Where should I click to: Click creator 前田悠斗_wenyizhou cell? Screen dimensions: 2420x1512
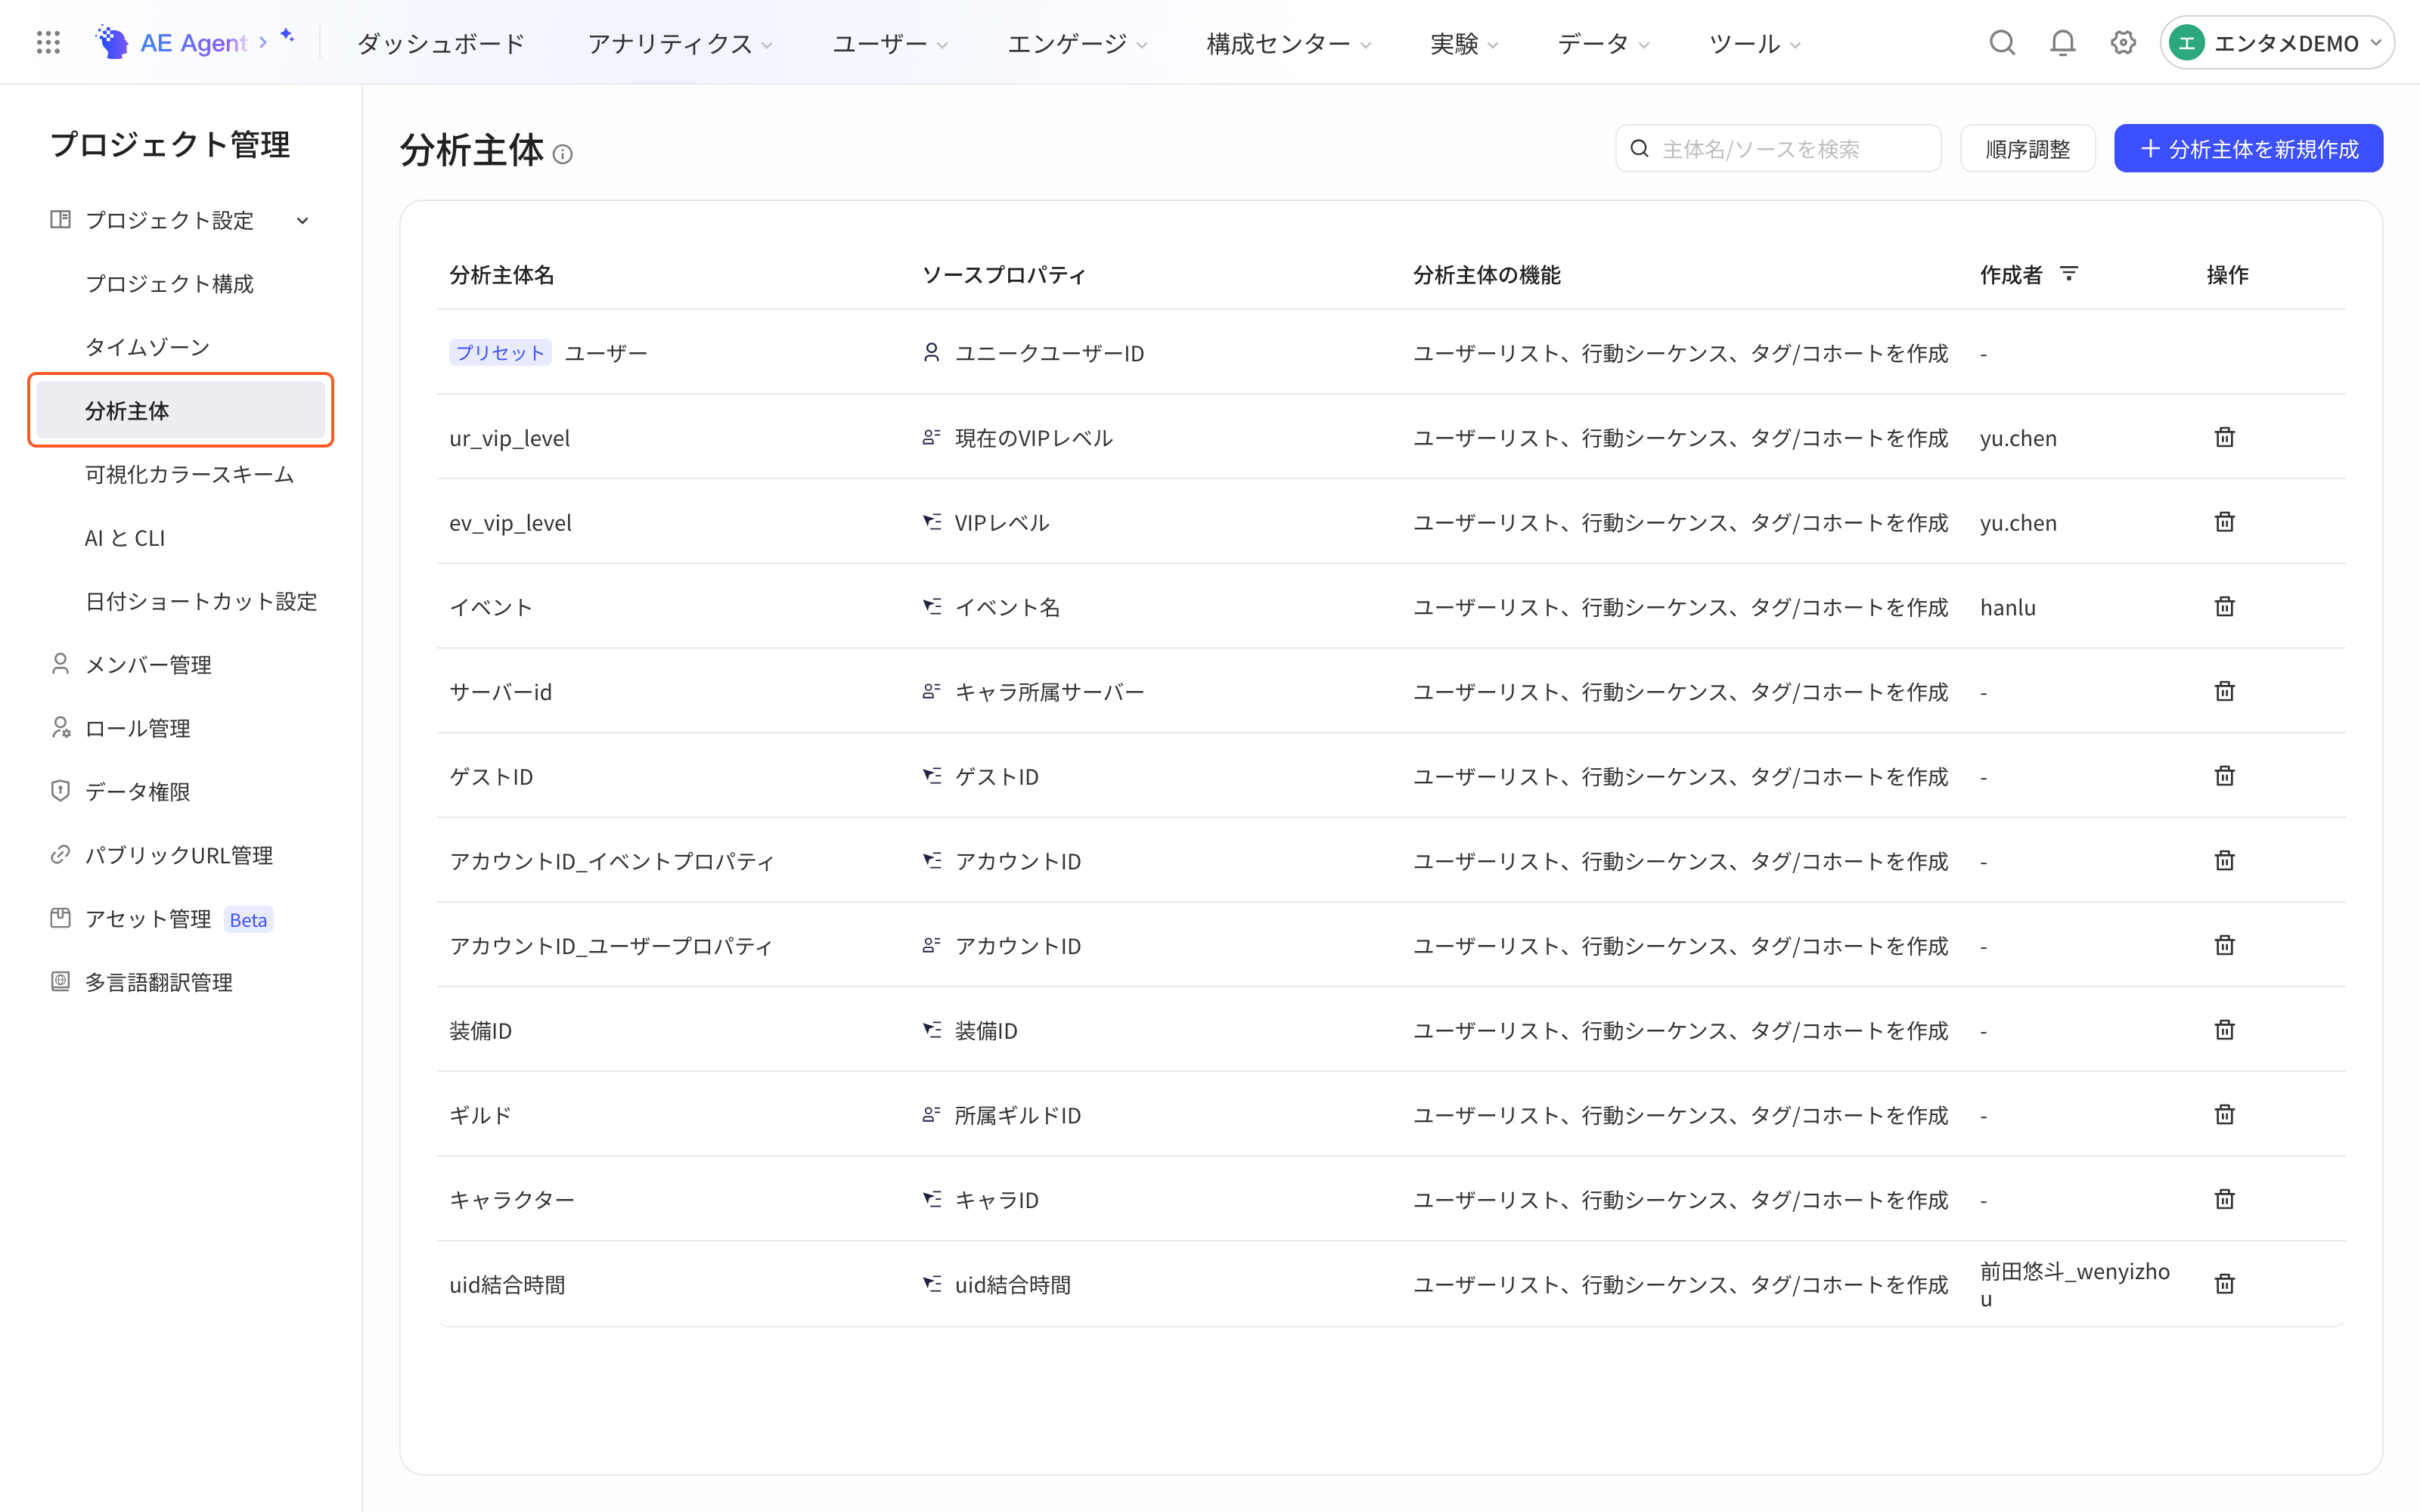point(2075,1284)
